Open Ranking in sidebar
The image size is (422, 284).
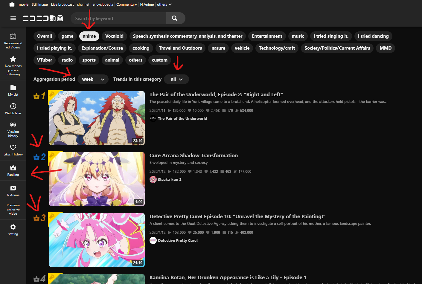point(13,170)
